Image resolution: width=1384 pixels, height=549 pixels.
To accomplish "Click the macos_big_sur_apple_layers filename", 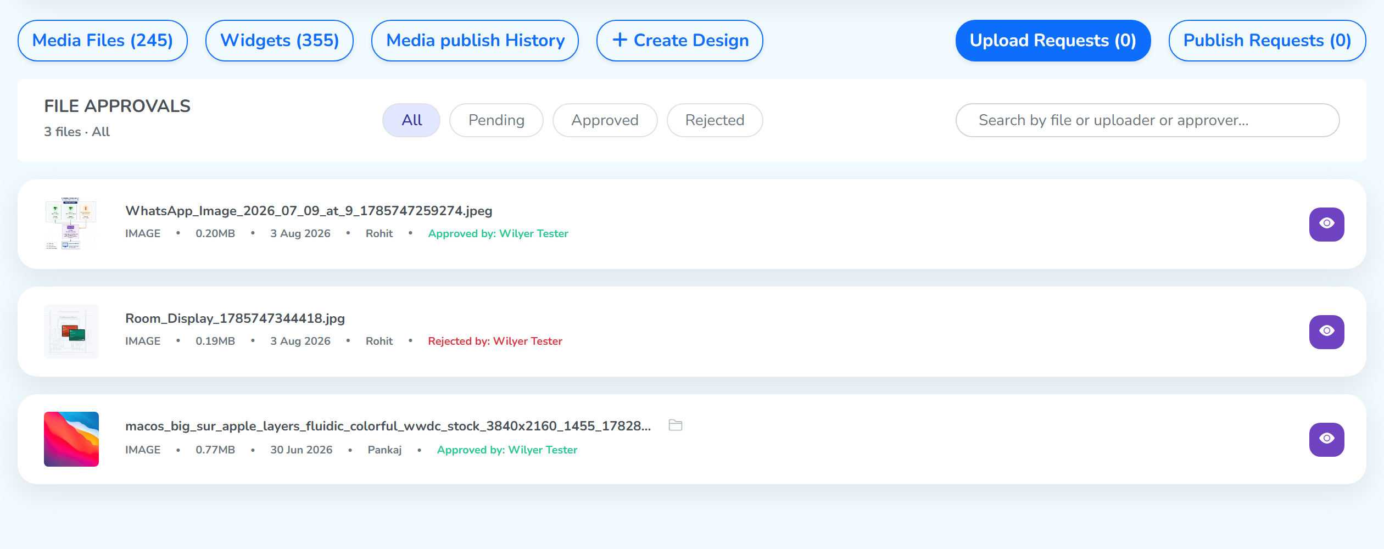I will pyautogui.click(x=388, y=426).
